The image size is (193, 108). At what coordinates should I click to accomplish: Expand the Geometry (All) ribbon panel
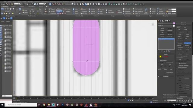(x=80, y=16)
